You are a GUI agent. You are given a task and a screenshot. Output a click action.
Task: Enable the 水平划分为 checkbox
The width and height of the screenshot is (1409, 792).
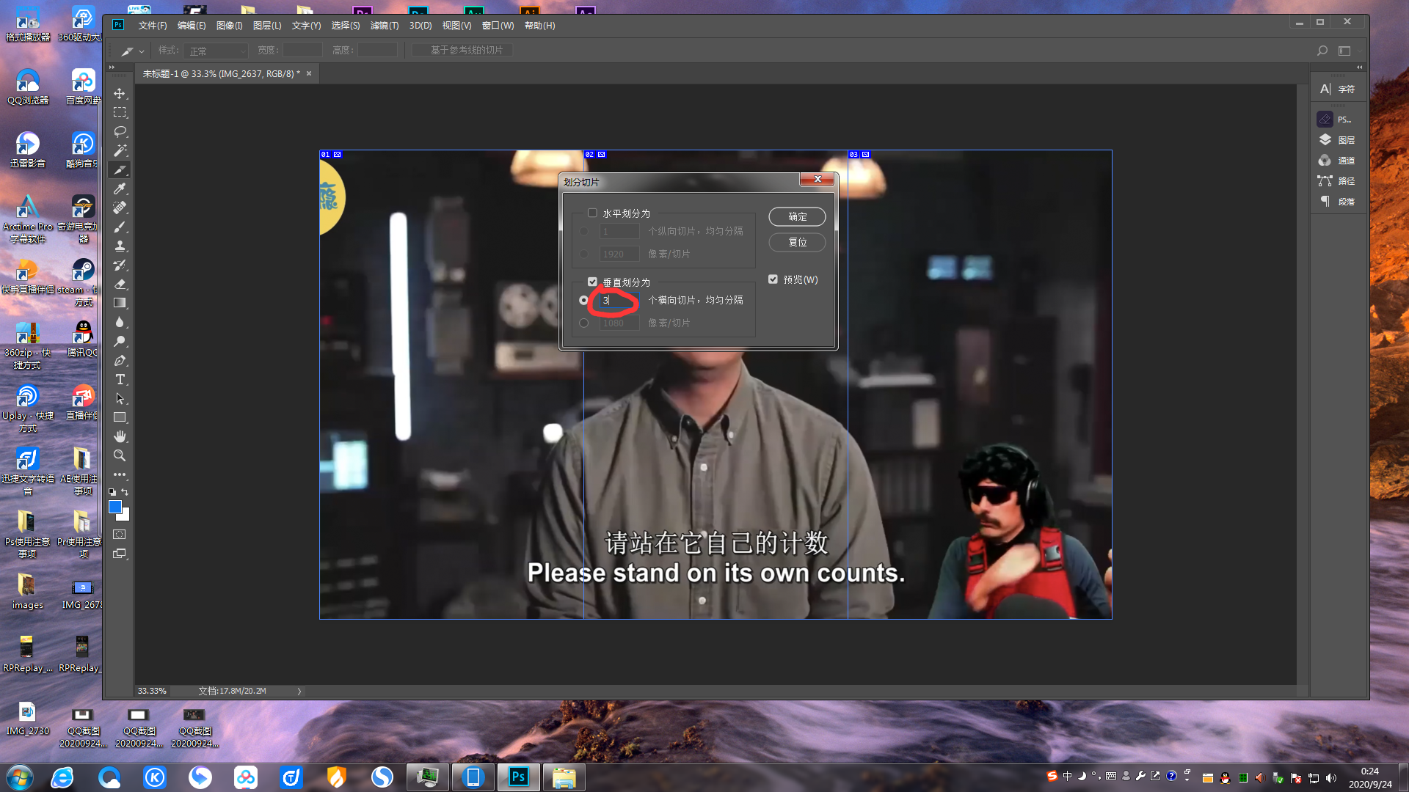[592, 213]
